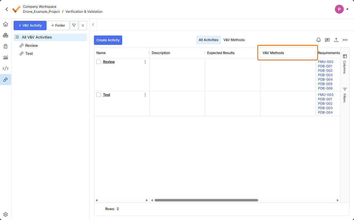Open settings gear at bottom left
354x220 pixels.
(x=6, y=214)
